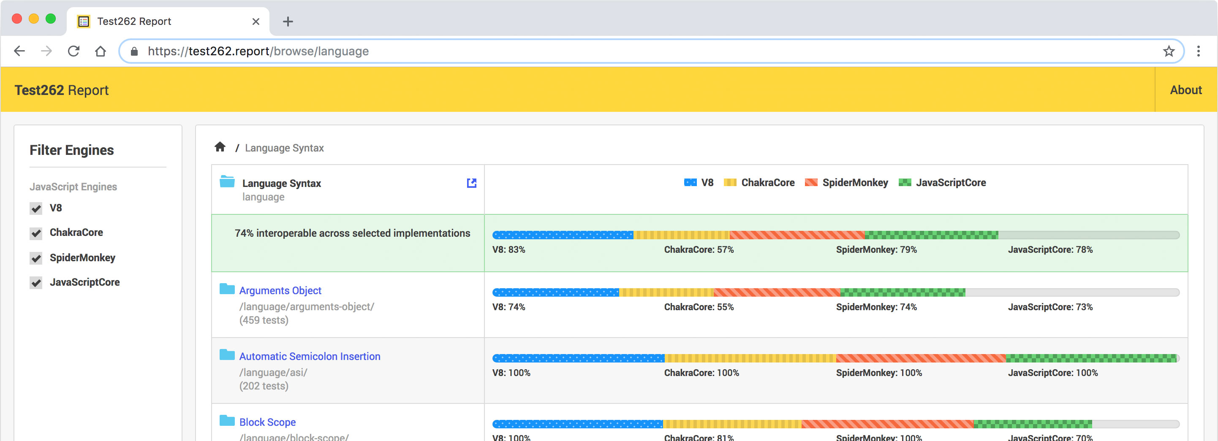The width and height of the screenshot is (1218, 441).
Task: Close the Test262 Report tab
Action: [256, 22]
